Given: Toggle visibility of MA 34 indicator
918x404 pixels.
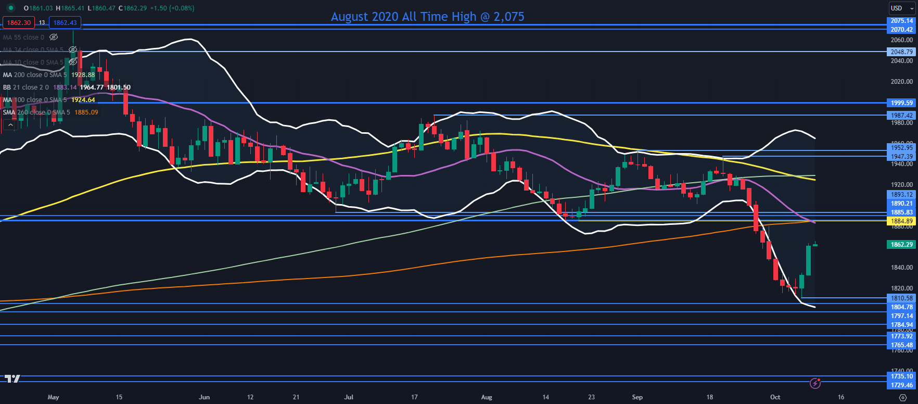Looking at the screenshot, I should pyautogui.click(x=73, y=50).
